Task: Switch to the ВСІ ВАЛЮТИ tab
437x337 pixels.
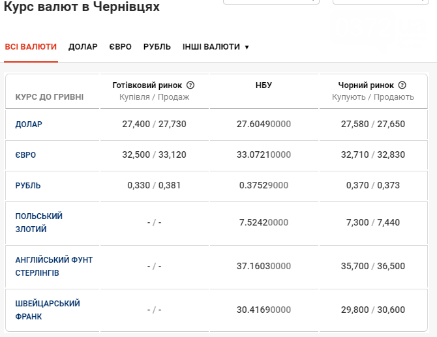Action: (x=31, y=46)
